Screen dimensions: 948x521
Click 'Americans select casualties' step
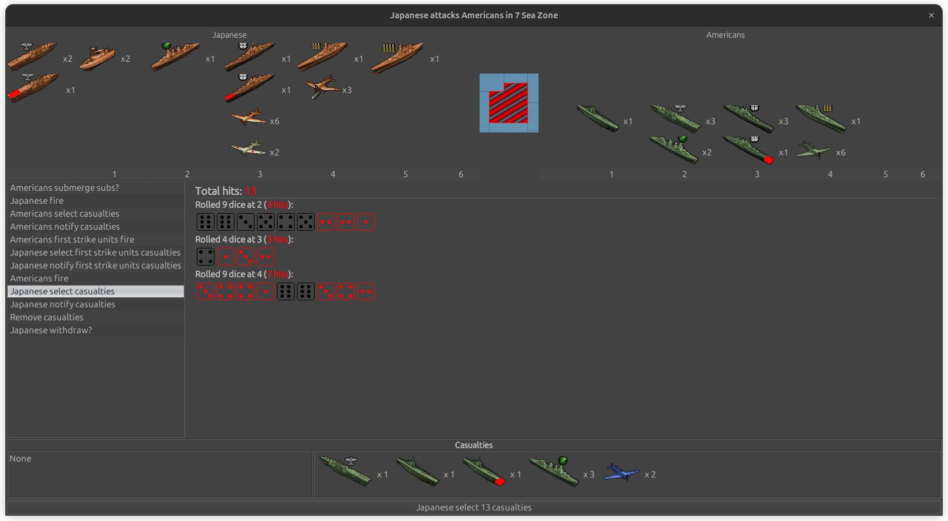click(x=95, y=214)
